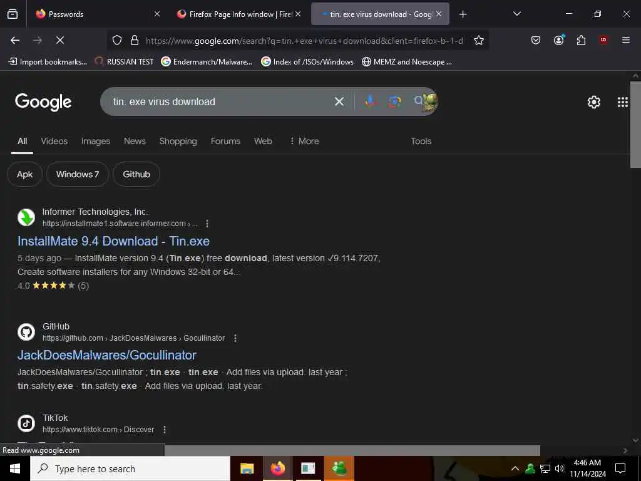Open options for GitHub result
The image size is (641, 481).
tap(235, 338)
